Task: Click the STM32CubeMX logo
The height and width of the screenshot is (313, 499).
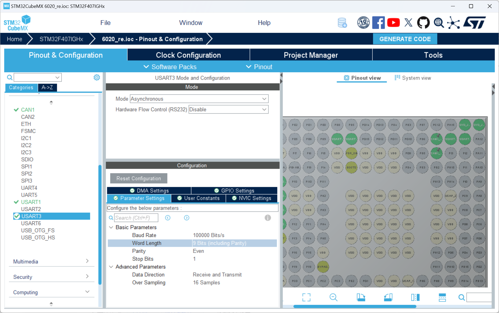Action: tap(17, 23)
